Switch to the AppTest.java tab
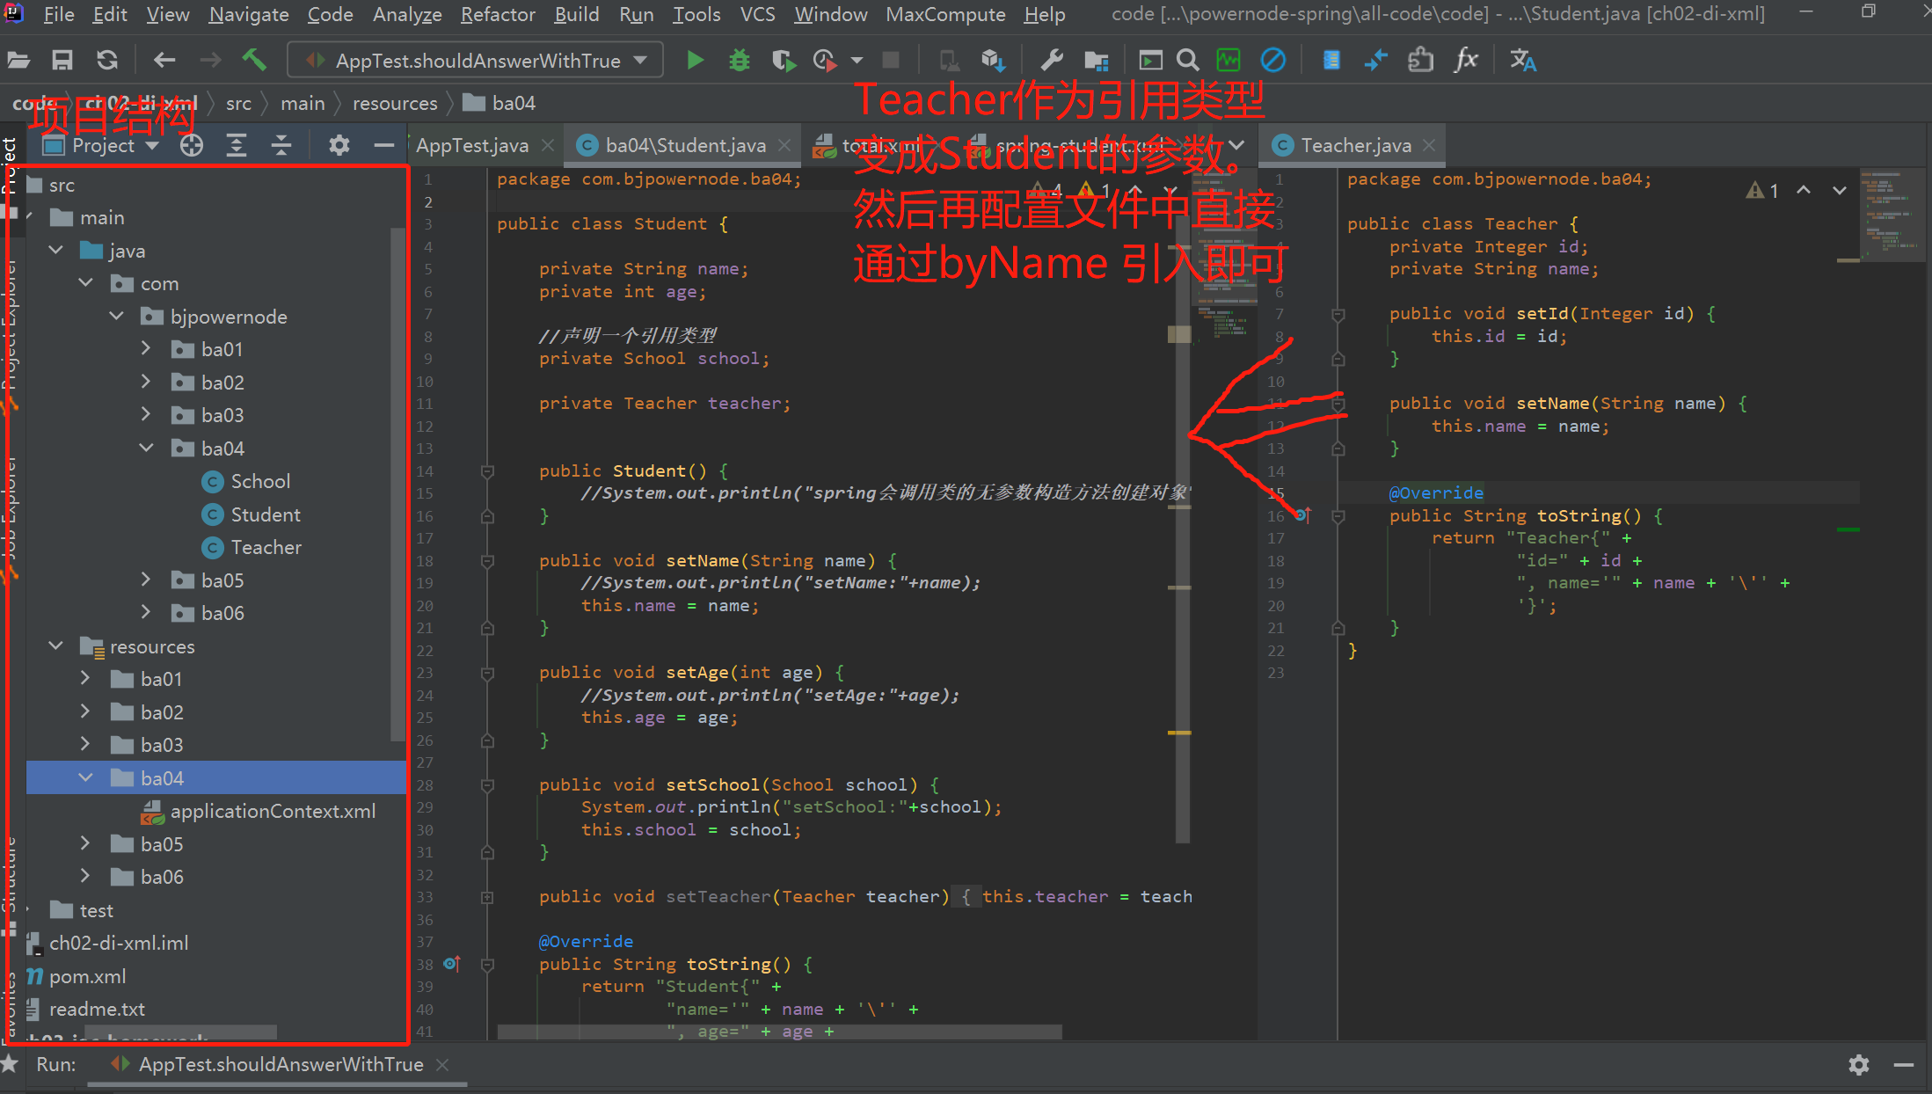This screenshot has height=1094, width=1932. (472, 145)
